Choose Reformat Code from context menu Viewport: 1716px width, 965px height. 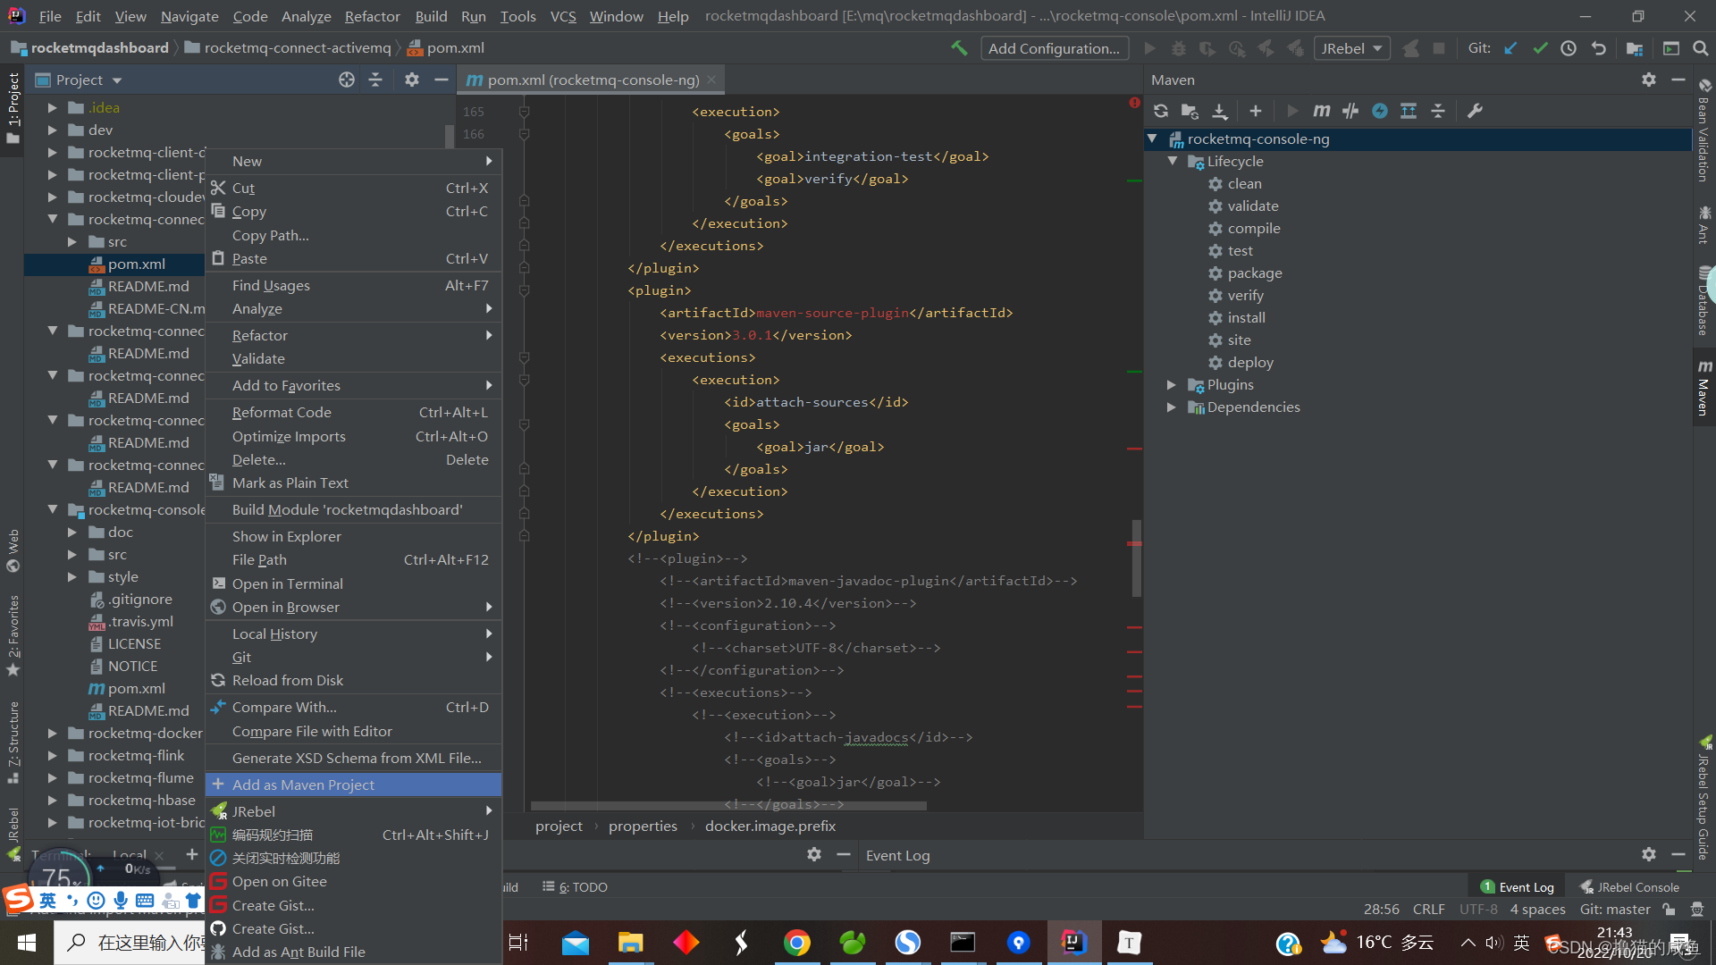[x=354, y=412]
